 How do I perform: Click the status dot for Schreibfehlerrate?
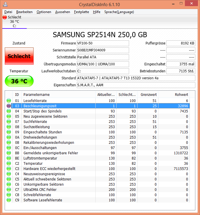pos(9,195)
